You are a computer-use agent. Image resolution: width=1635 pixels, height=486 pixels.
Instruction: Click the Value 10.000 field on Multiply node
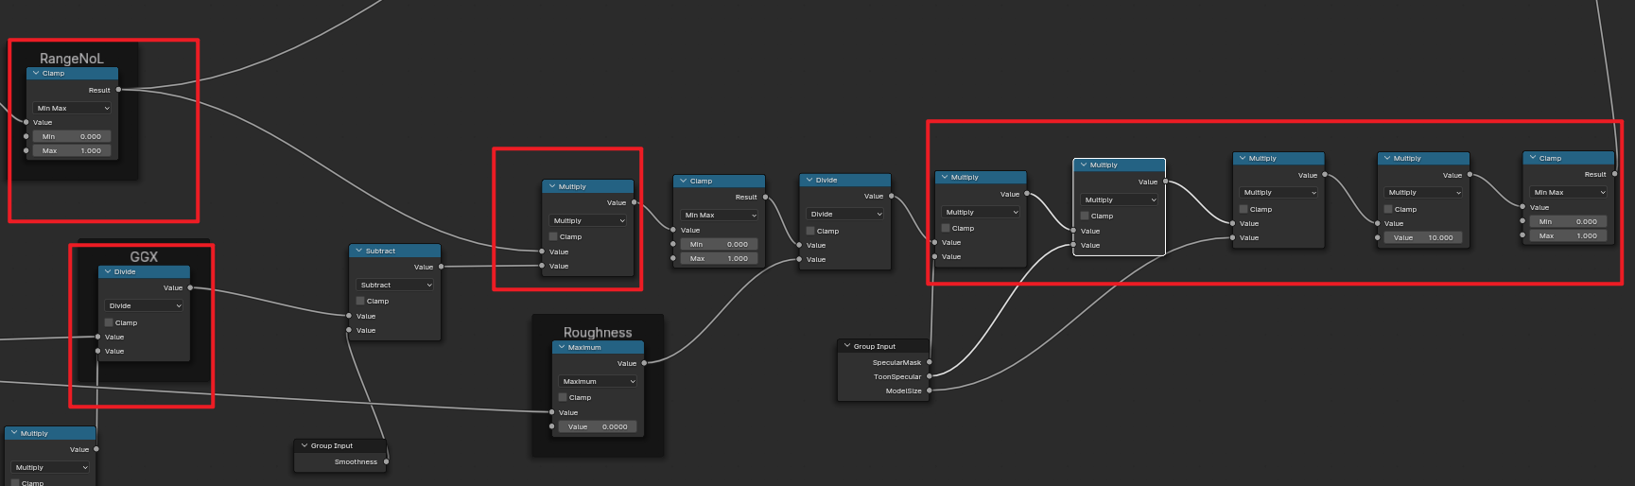(1423, 237)
